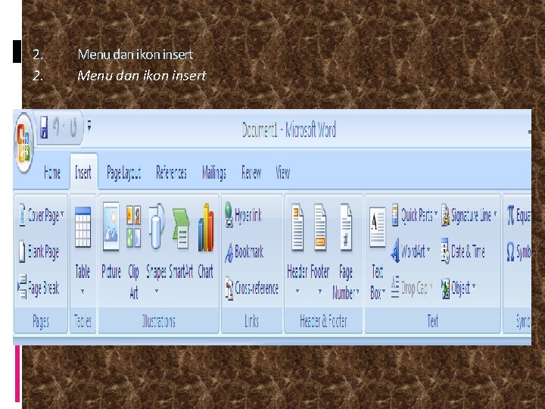This screenshot has width=545, height=409.
Task: Insert a Blank Page
Action: (x=39, y=251)
